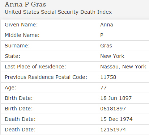The width and height of the screenshot is (149, 135).
Task: Click the postal code 11758
Action: pyautogui.click(x=108, y=77)
